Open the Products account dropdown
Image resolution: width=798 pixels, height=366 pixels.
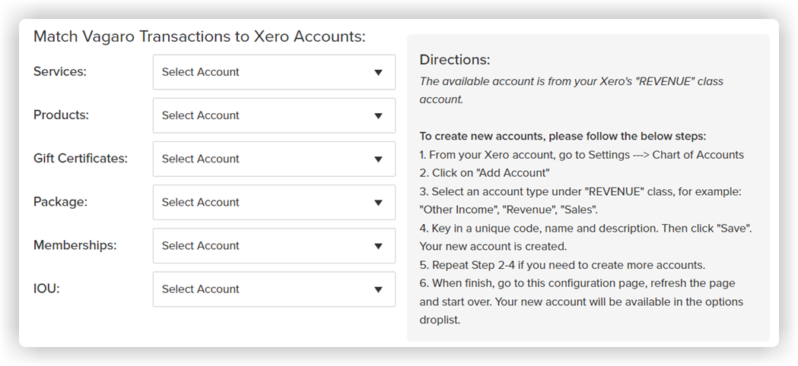pyautogui.click(x=274, y=115)
